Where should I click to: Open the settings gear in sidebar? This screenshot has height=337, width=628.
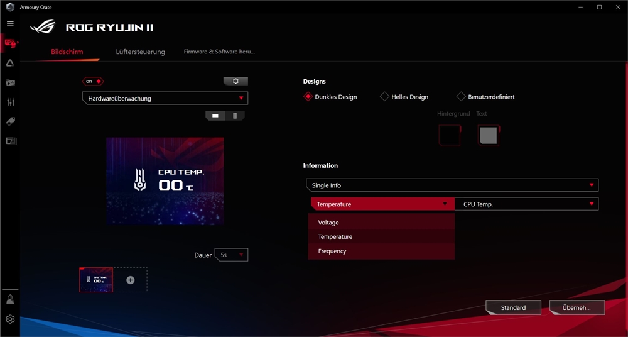(x=11, y=319)
